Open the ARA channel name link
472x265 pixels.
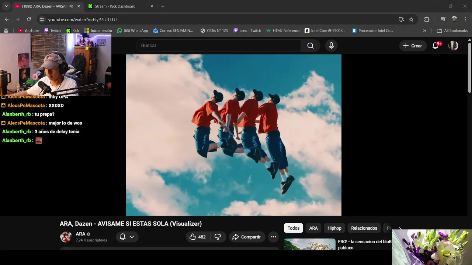click(x=80, y=234)
